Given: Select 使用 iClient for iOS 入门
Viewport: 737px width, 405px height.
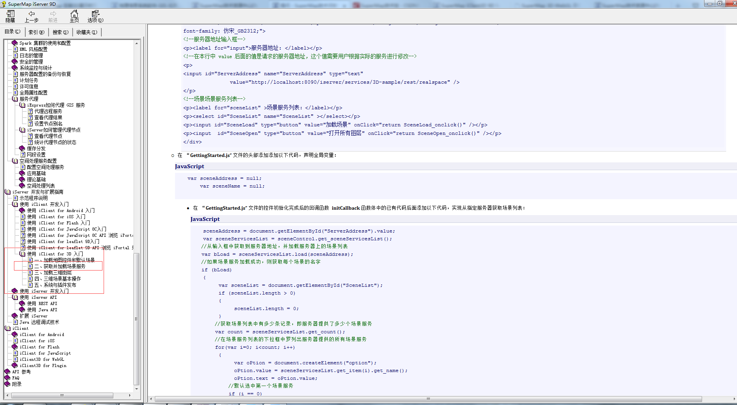Looking at the screenshot, I should [56, 217].
